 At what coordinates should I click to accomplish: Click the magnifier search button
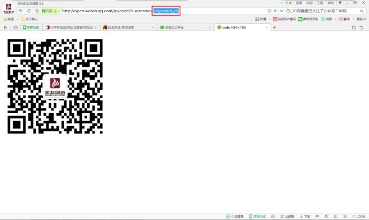click(x=362, y=11)
